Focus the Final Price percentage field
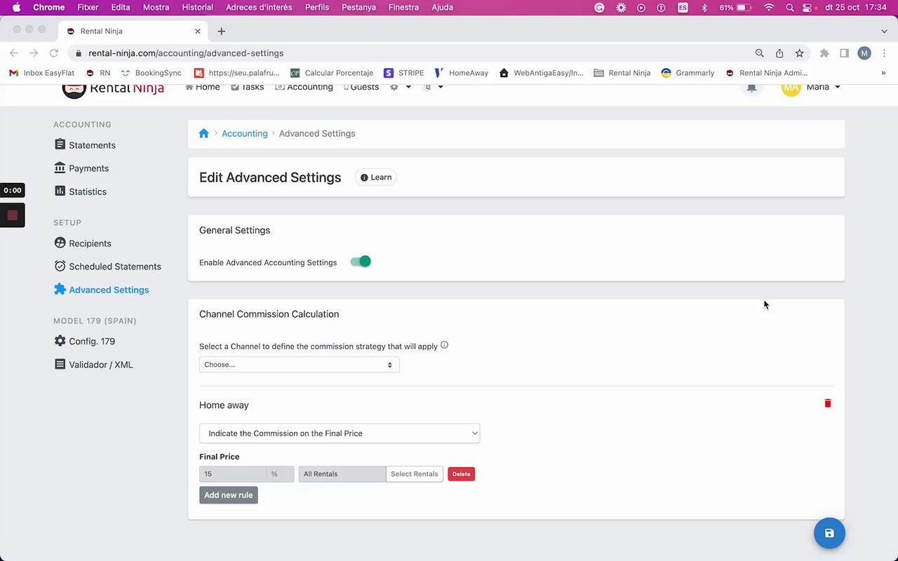Screen dimensions: 898x561 click(233, 474)
